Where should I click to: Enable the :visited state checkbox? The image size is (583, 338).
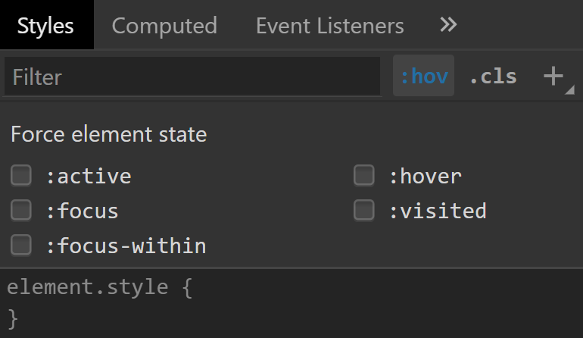[364, 210]
